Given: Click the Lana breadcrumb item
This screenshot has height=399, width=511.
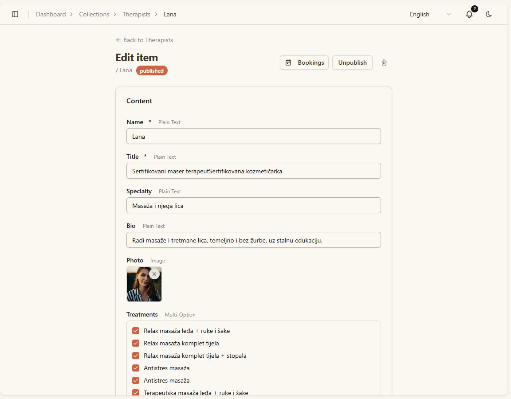Looking at the screenshot, I should pyautogui.click(x=170, y=14).
